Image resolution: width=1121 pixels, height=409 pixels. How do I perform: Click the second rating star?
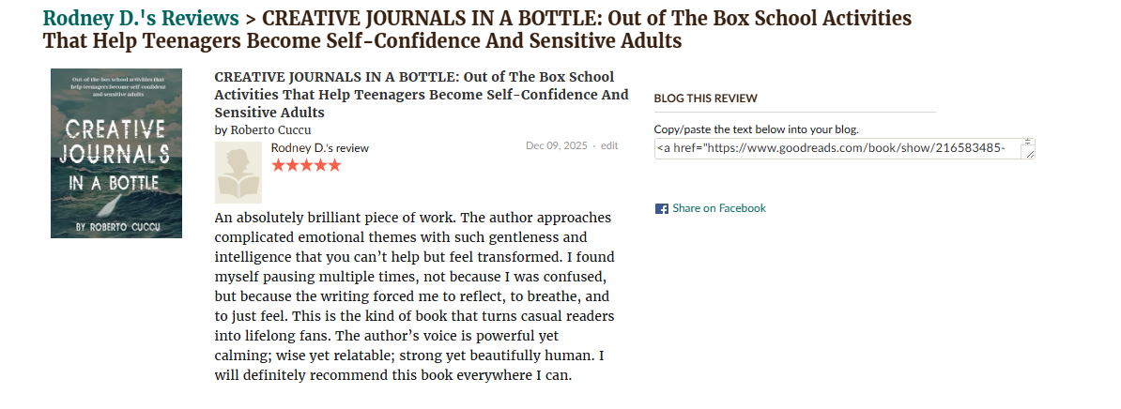(x=292, y=165)
